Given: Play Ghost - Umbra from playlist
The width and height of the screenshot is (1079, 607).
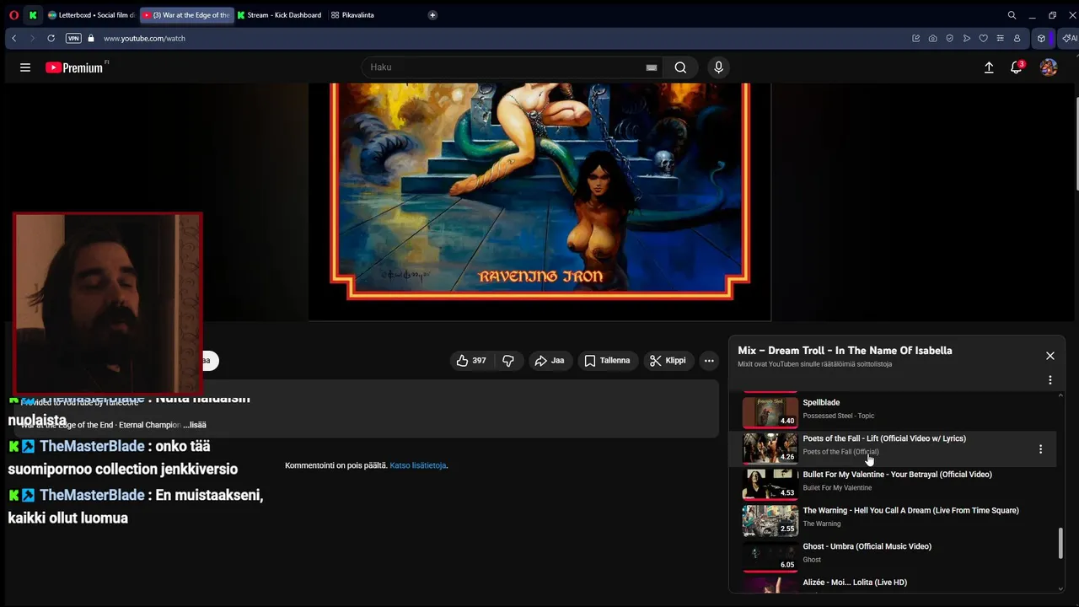Looking at the screenshot, I should 899,556.
